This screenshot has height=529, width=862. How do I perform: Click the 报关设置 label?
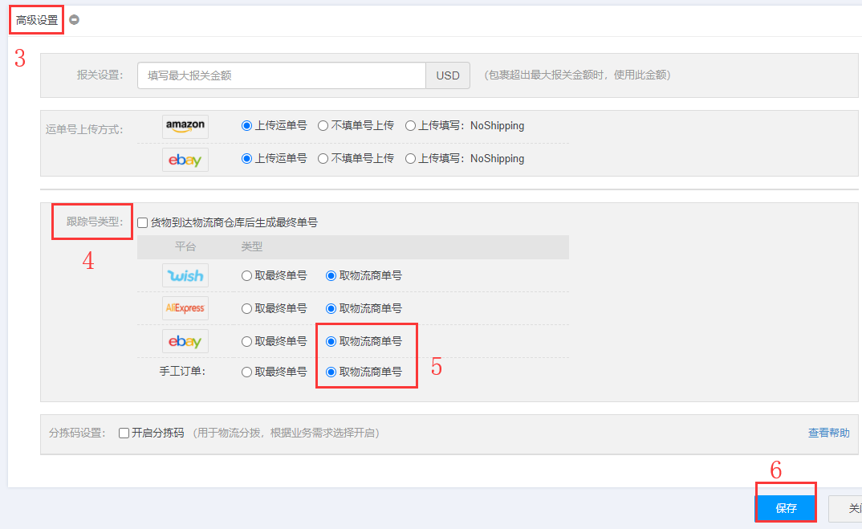(x=100, y=75)
